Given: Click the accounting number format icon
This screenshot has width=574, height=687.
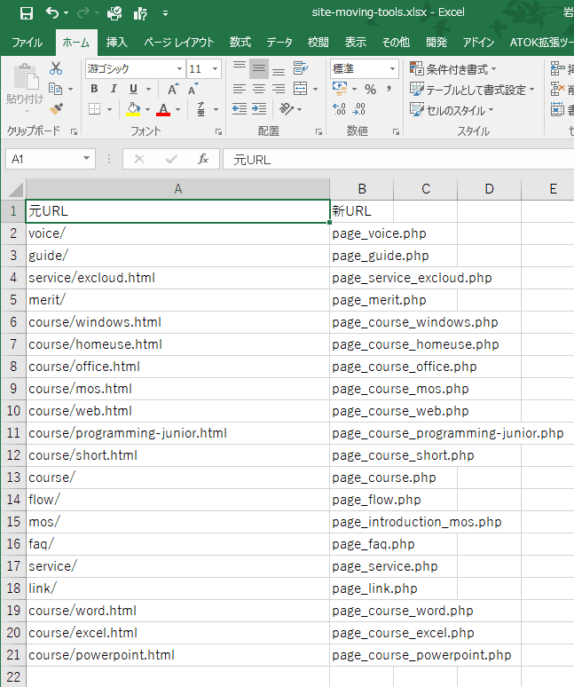Looking at the screenshot, I should tap(340, 89).
